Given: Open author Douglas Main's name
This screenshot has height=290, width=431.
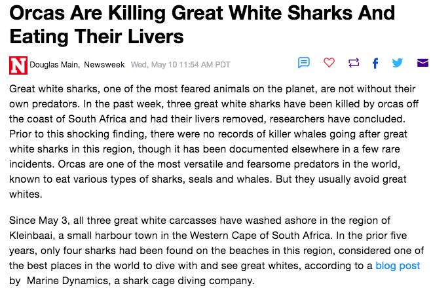Looking at the screenshot, I should 54,65.
